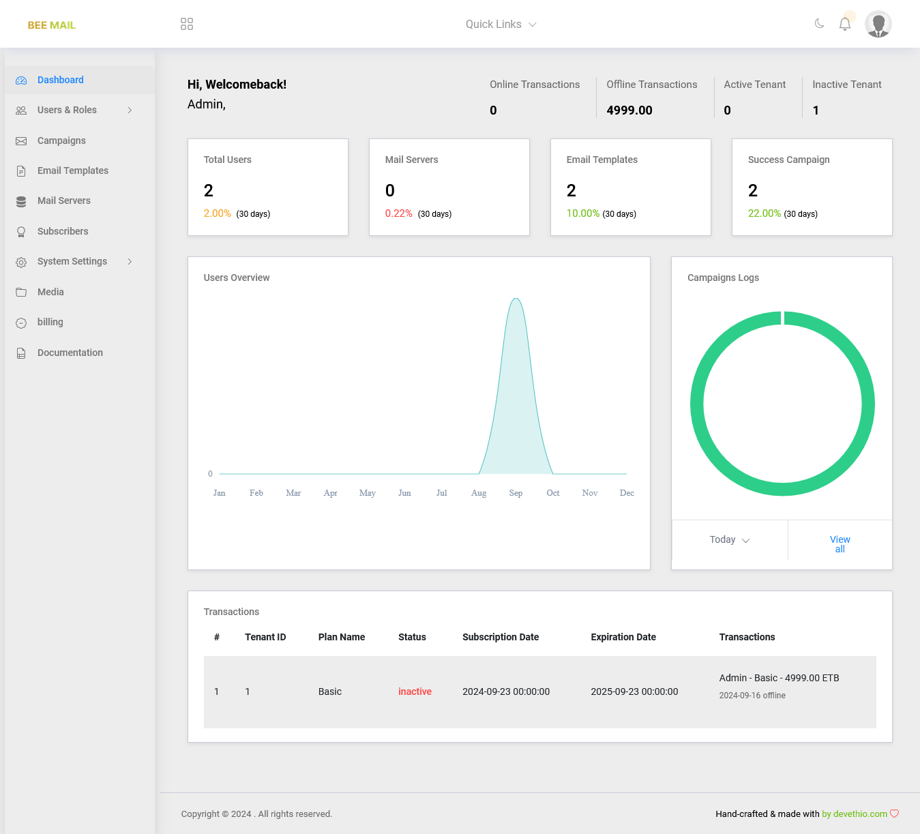Image resolution: width=920 pixels, height=834 pixels.
Task: Click the billing icon in sidebar
Action: coord(21,323)
